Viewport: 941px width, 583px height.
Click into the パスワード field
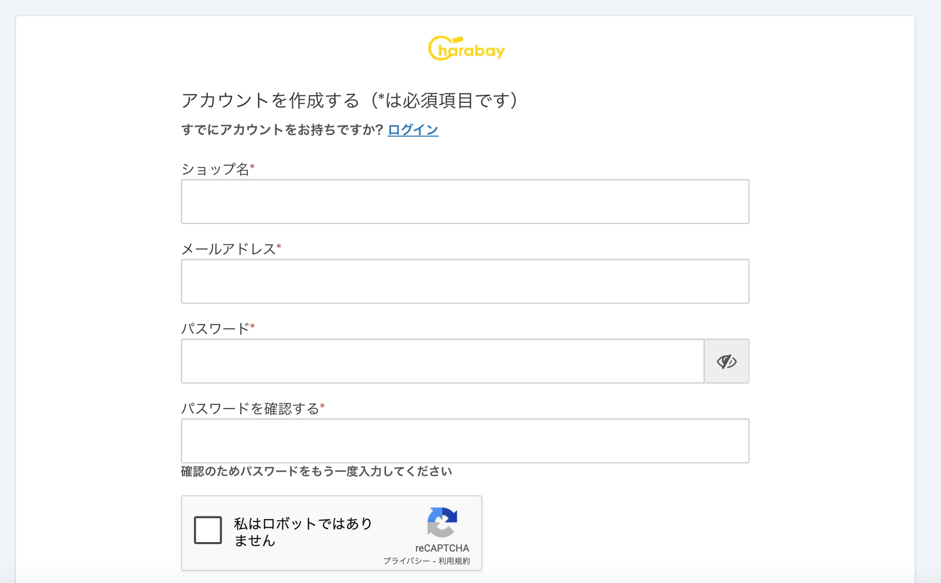pyautogui.click(x=442, y=361)
